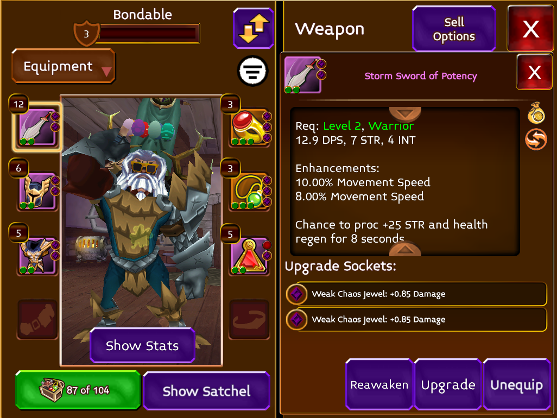Open the Equipment dropdown
Viewport: 557px width, 418px height.
tap(64, 66)
